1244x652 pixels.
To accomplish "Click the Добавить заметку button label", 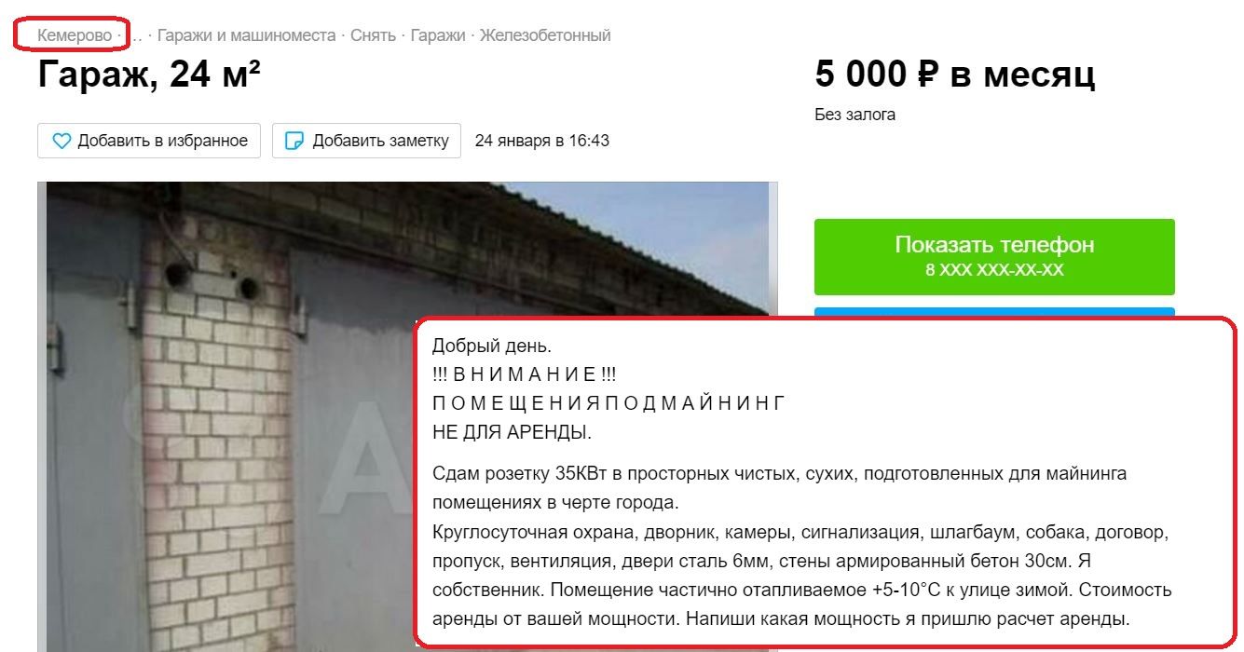I will pos(380,141).
